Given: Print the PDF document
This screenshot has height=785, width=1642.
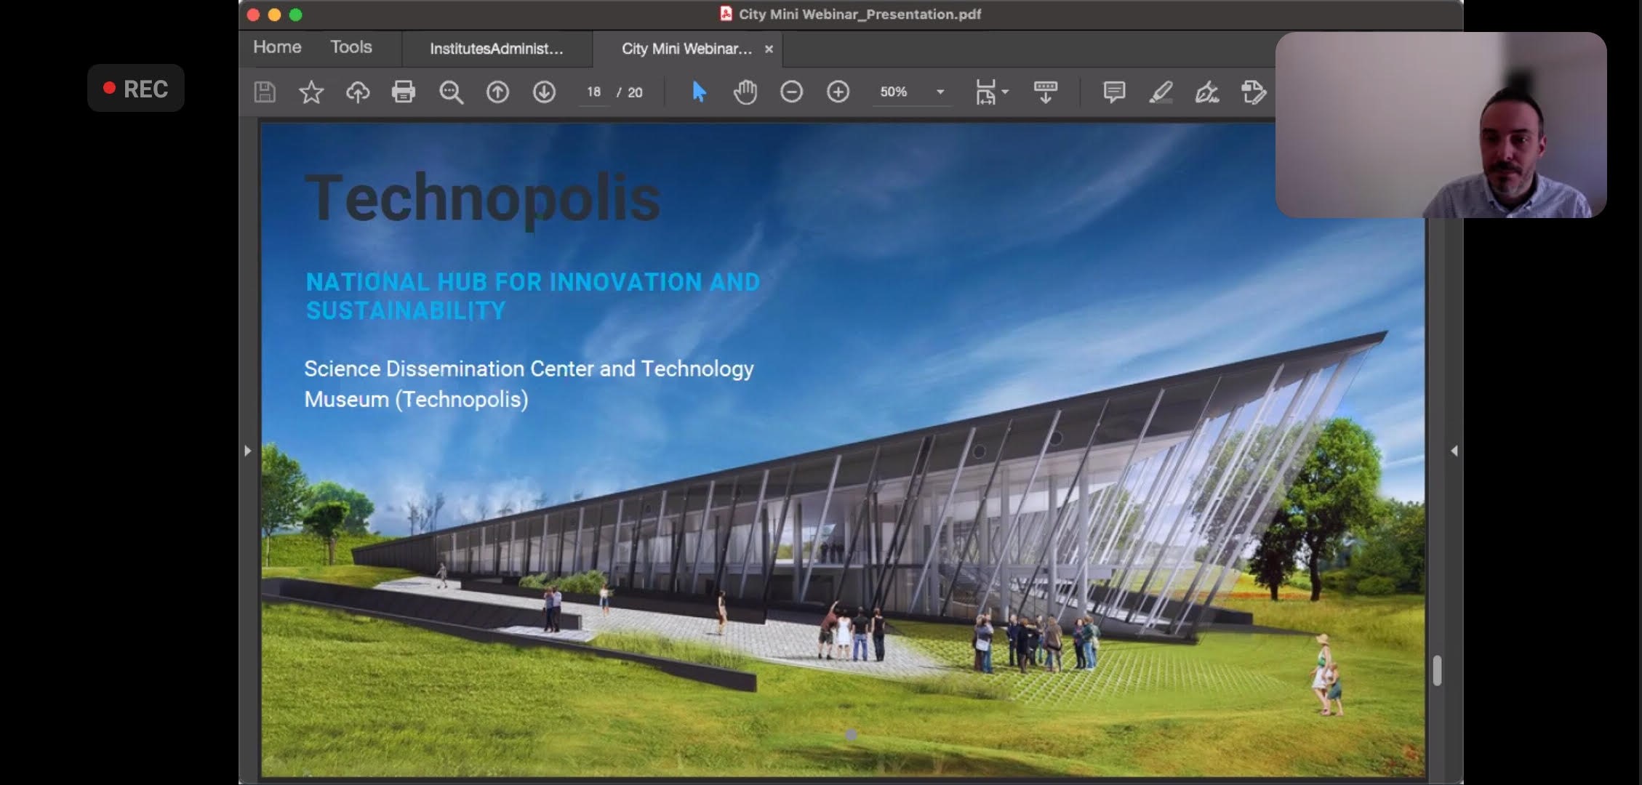Looking at the screenshot, I should [404, 92].
